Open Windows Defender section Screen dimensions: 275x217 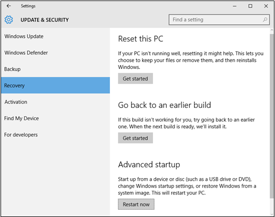pos(55,53)
